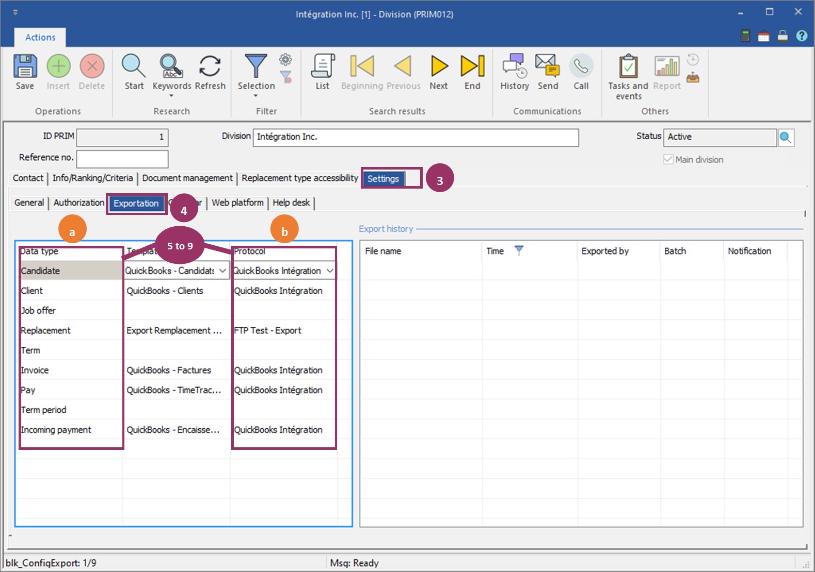Expand the Candidate template dropdown
This screenshot has height=572, width=815.
tap(222, 271)
